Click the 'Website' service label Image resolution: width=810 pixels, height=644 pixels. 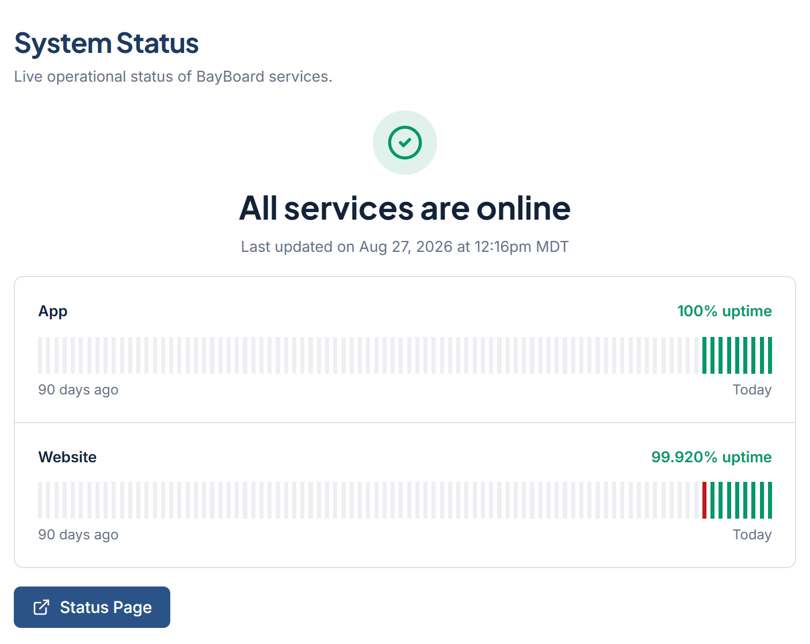(x=67, y=457)
